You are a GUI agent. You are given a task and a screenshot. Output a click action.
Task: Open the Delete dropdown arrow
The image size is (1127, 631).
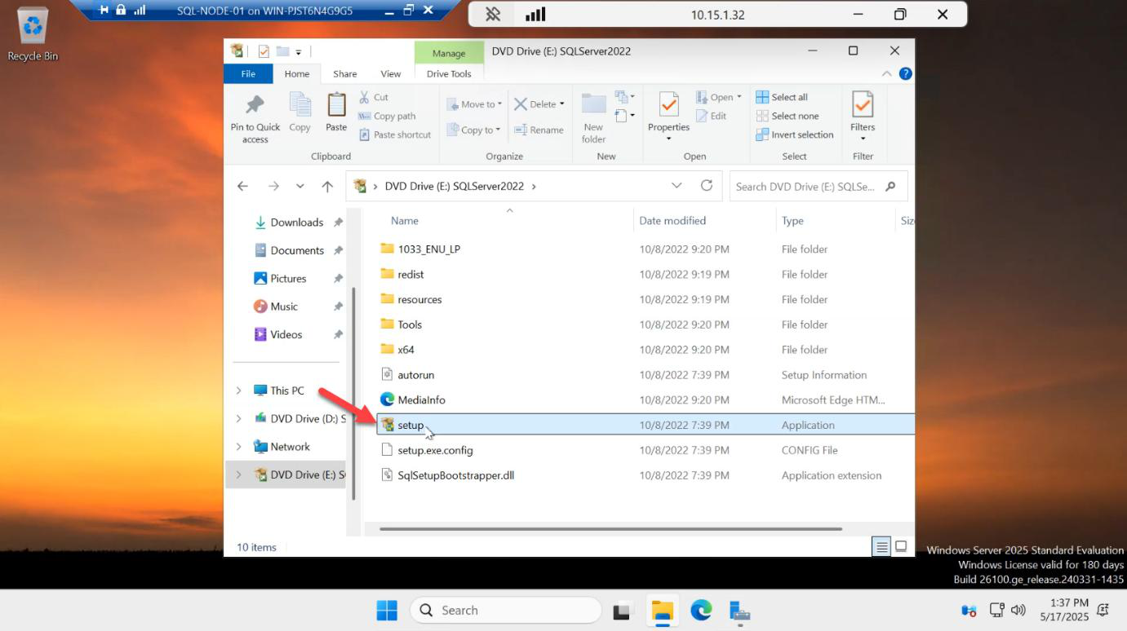(562, 104)
